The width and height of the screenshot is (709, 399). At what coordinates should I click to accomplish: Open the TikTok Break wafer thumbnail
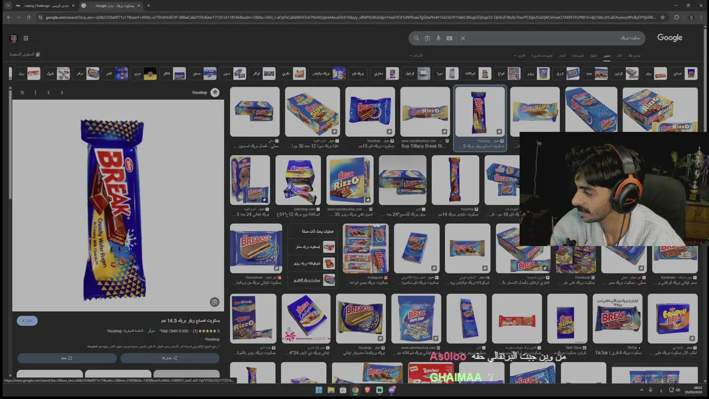pos(617,319)
